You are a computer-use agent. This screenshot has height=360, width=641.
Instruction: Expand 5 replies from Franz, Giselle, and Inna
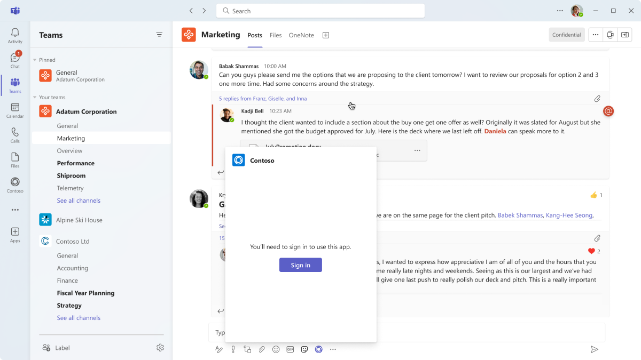tap(263, 99)
